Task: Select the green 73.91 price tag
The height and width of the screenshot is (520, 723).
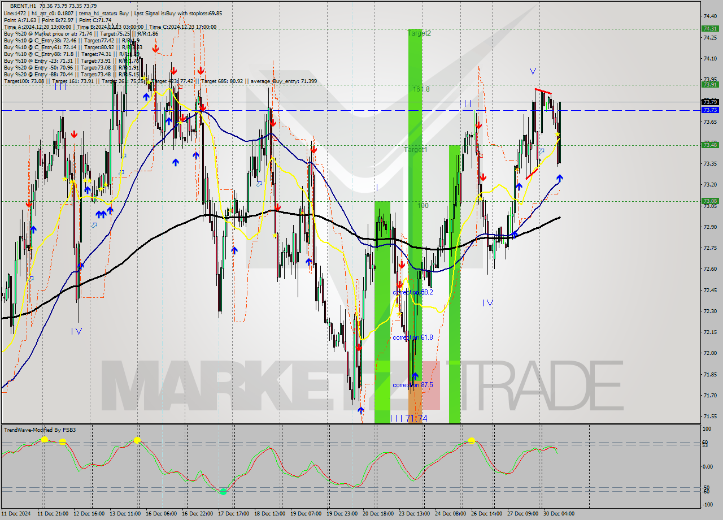Action: pos(710,84)
